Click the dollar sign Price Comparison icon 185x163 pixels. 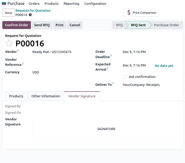[x=129, y=13]
